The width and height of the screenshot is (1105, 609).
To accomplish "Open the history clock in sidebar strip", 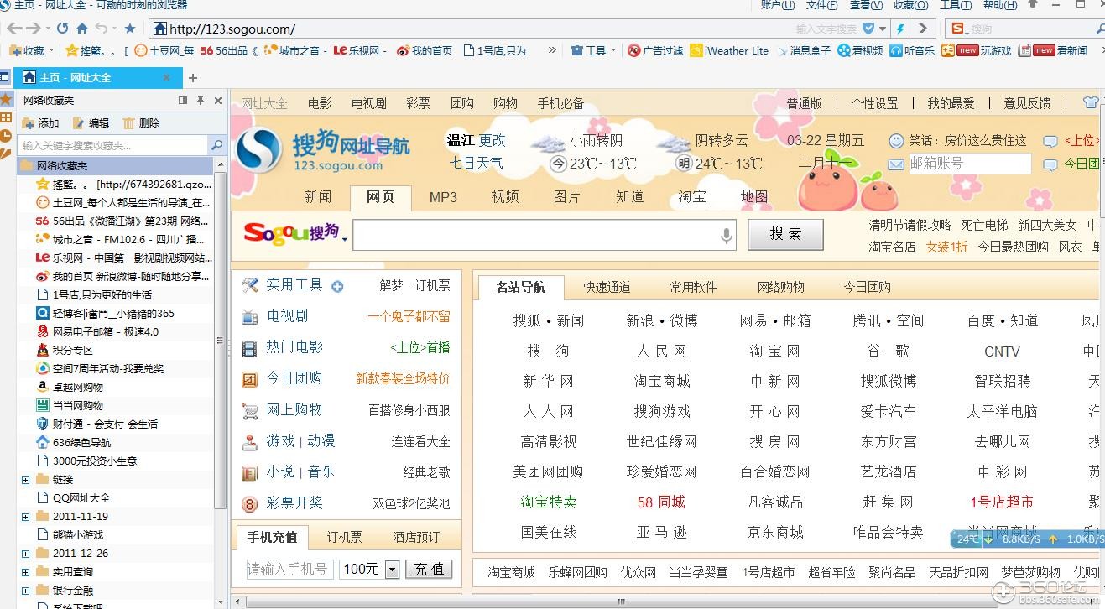I will pyautogui.click(x=6, y=136).
